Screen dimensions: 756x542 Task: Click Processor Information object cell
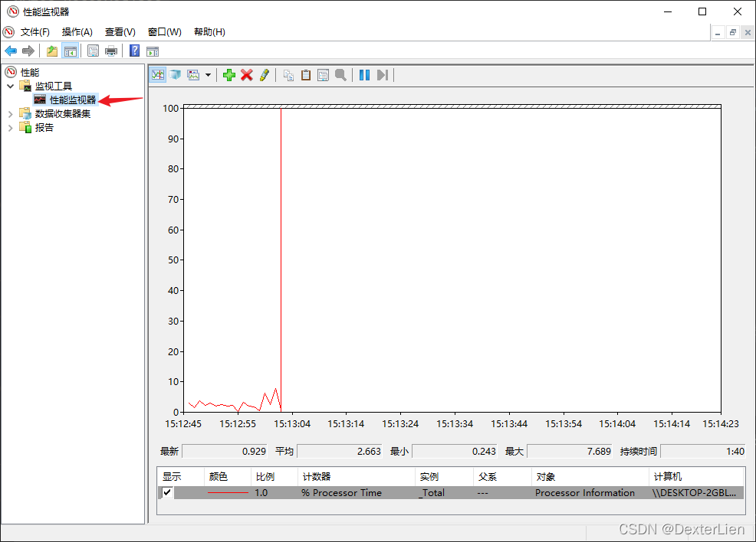pos(584,492)
